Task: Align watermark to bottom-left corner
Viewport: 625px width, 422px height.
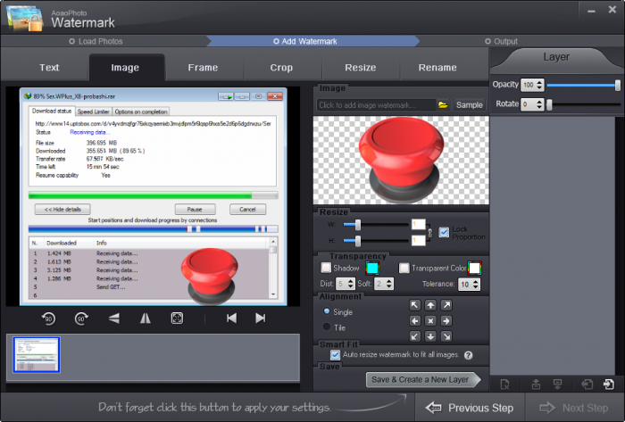Action: [x=415, y=336]
